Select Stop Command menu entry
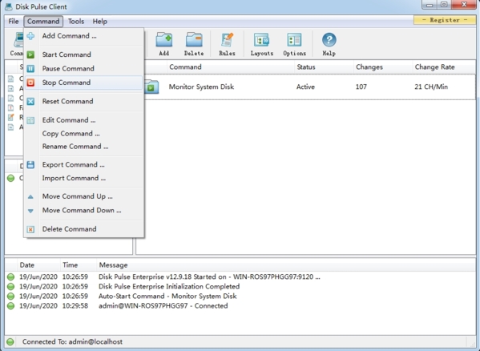 pyautogui.click(x=83, y=83)
